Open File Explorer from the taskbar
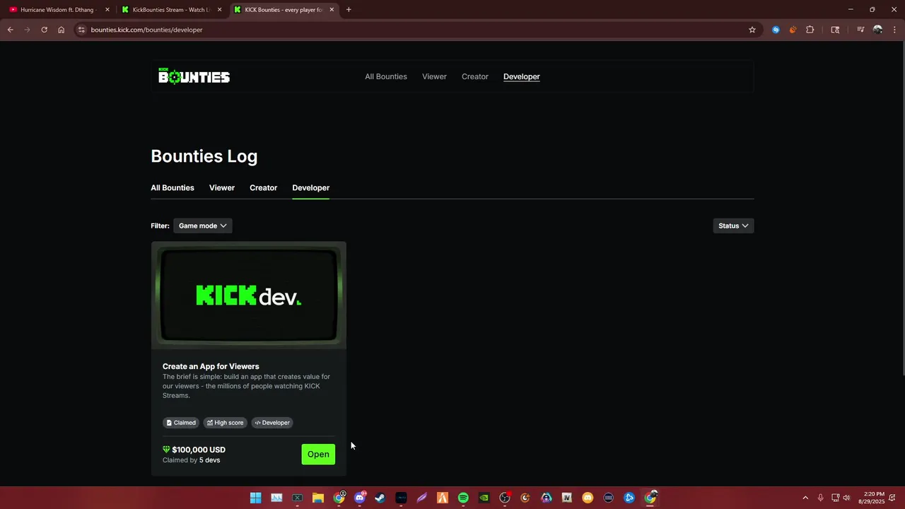Image resolution: width=905 pixels, height=509 pixels. point(318,498)
